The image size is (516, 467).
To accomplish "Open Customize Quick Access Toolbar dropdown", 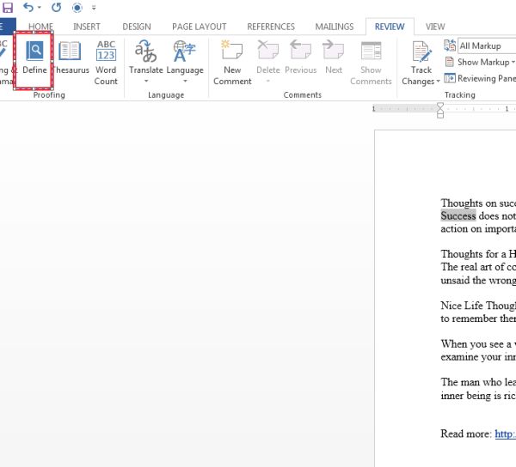I will pyautogui.click(x=94, y=8).
